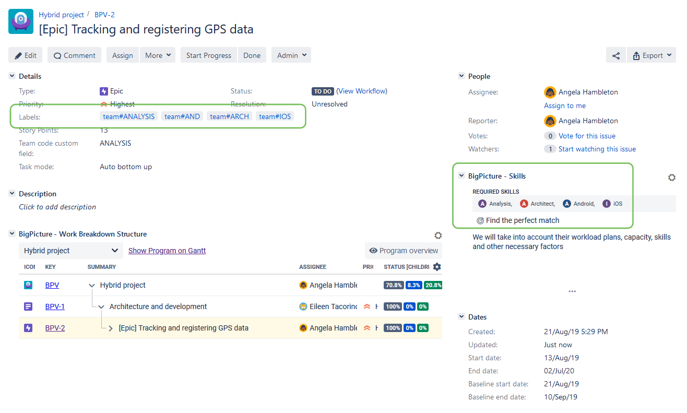Click the Find the perfect match target icon

pos(480,220)
